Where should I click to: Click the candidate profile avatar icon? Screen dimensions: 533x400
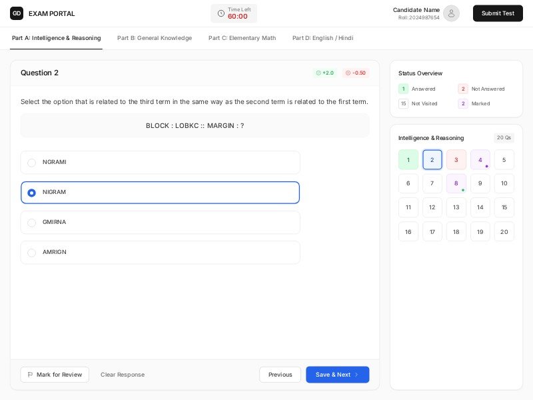pyautogui.click(x=451, y=13)
